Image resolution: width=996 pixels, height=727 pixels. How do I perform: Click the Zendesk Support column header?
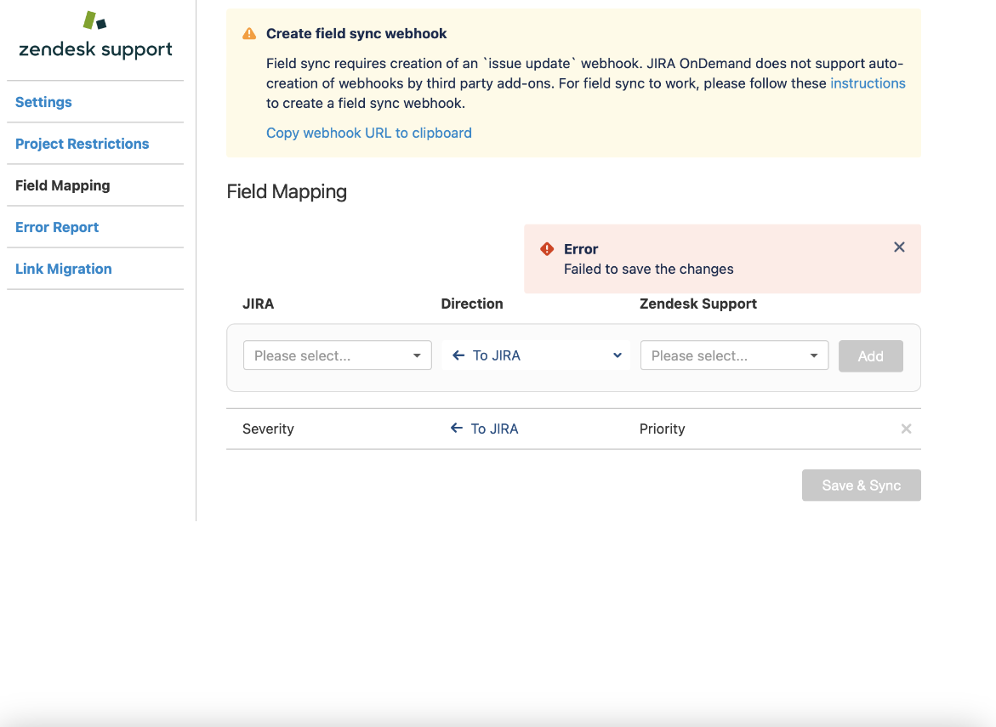point(698,304)
